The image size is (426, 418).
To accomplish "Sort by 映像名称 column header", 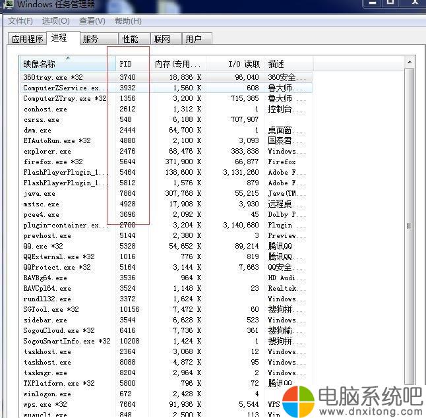I will pos(68,64).
